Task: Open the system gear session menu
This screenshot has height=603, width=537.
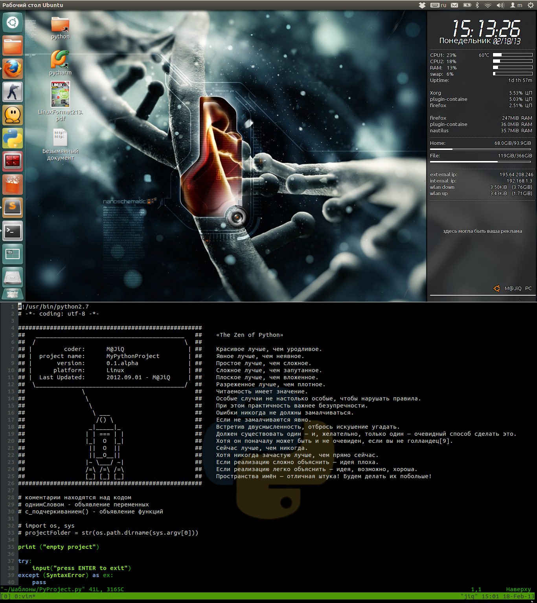Action: click(530, 5)
